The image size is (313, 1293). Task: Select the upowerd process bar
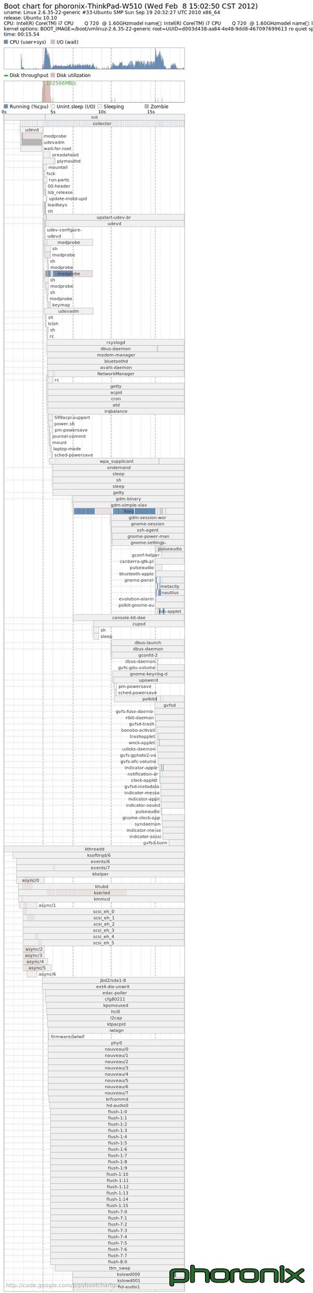(148, 680)
